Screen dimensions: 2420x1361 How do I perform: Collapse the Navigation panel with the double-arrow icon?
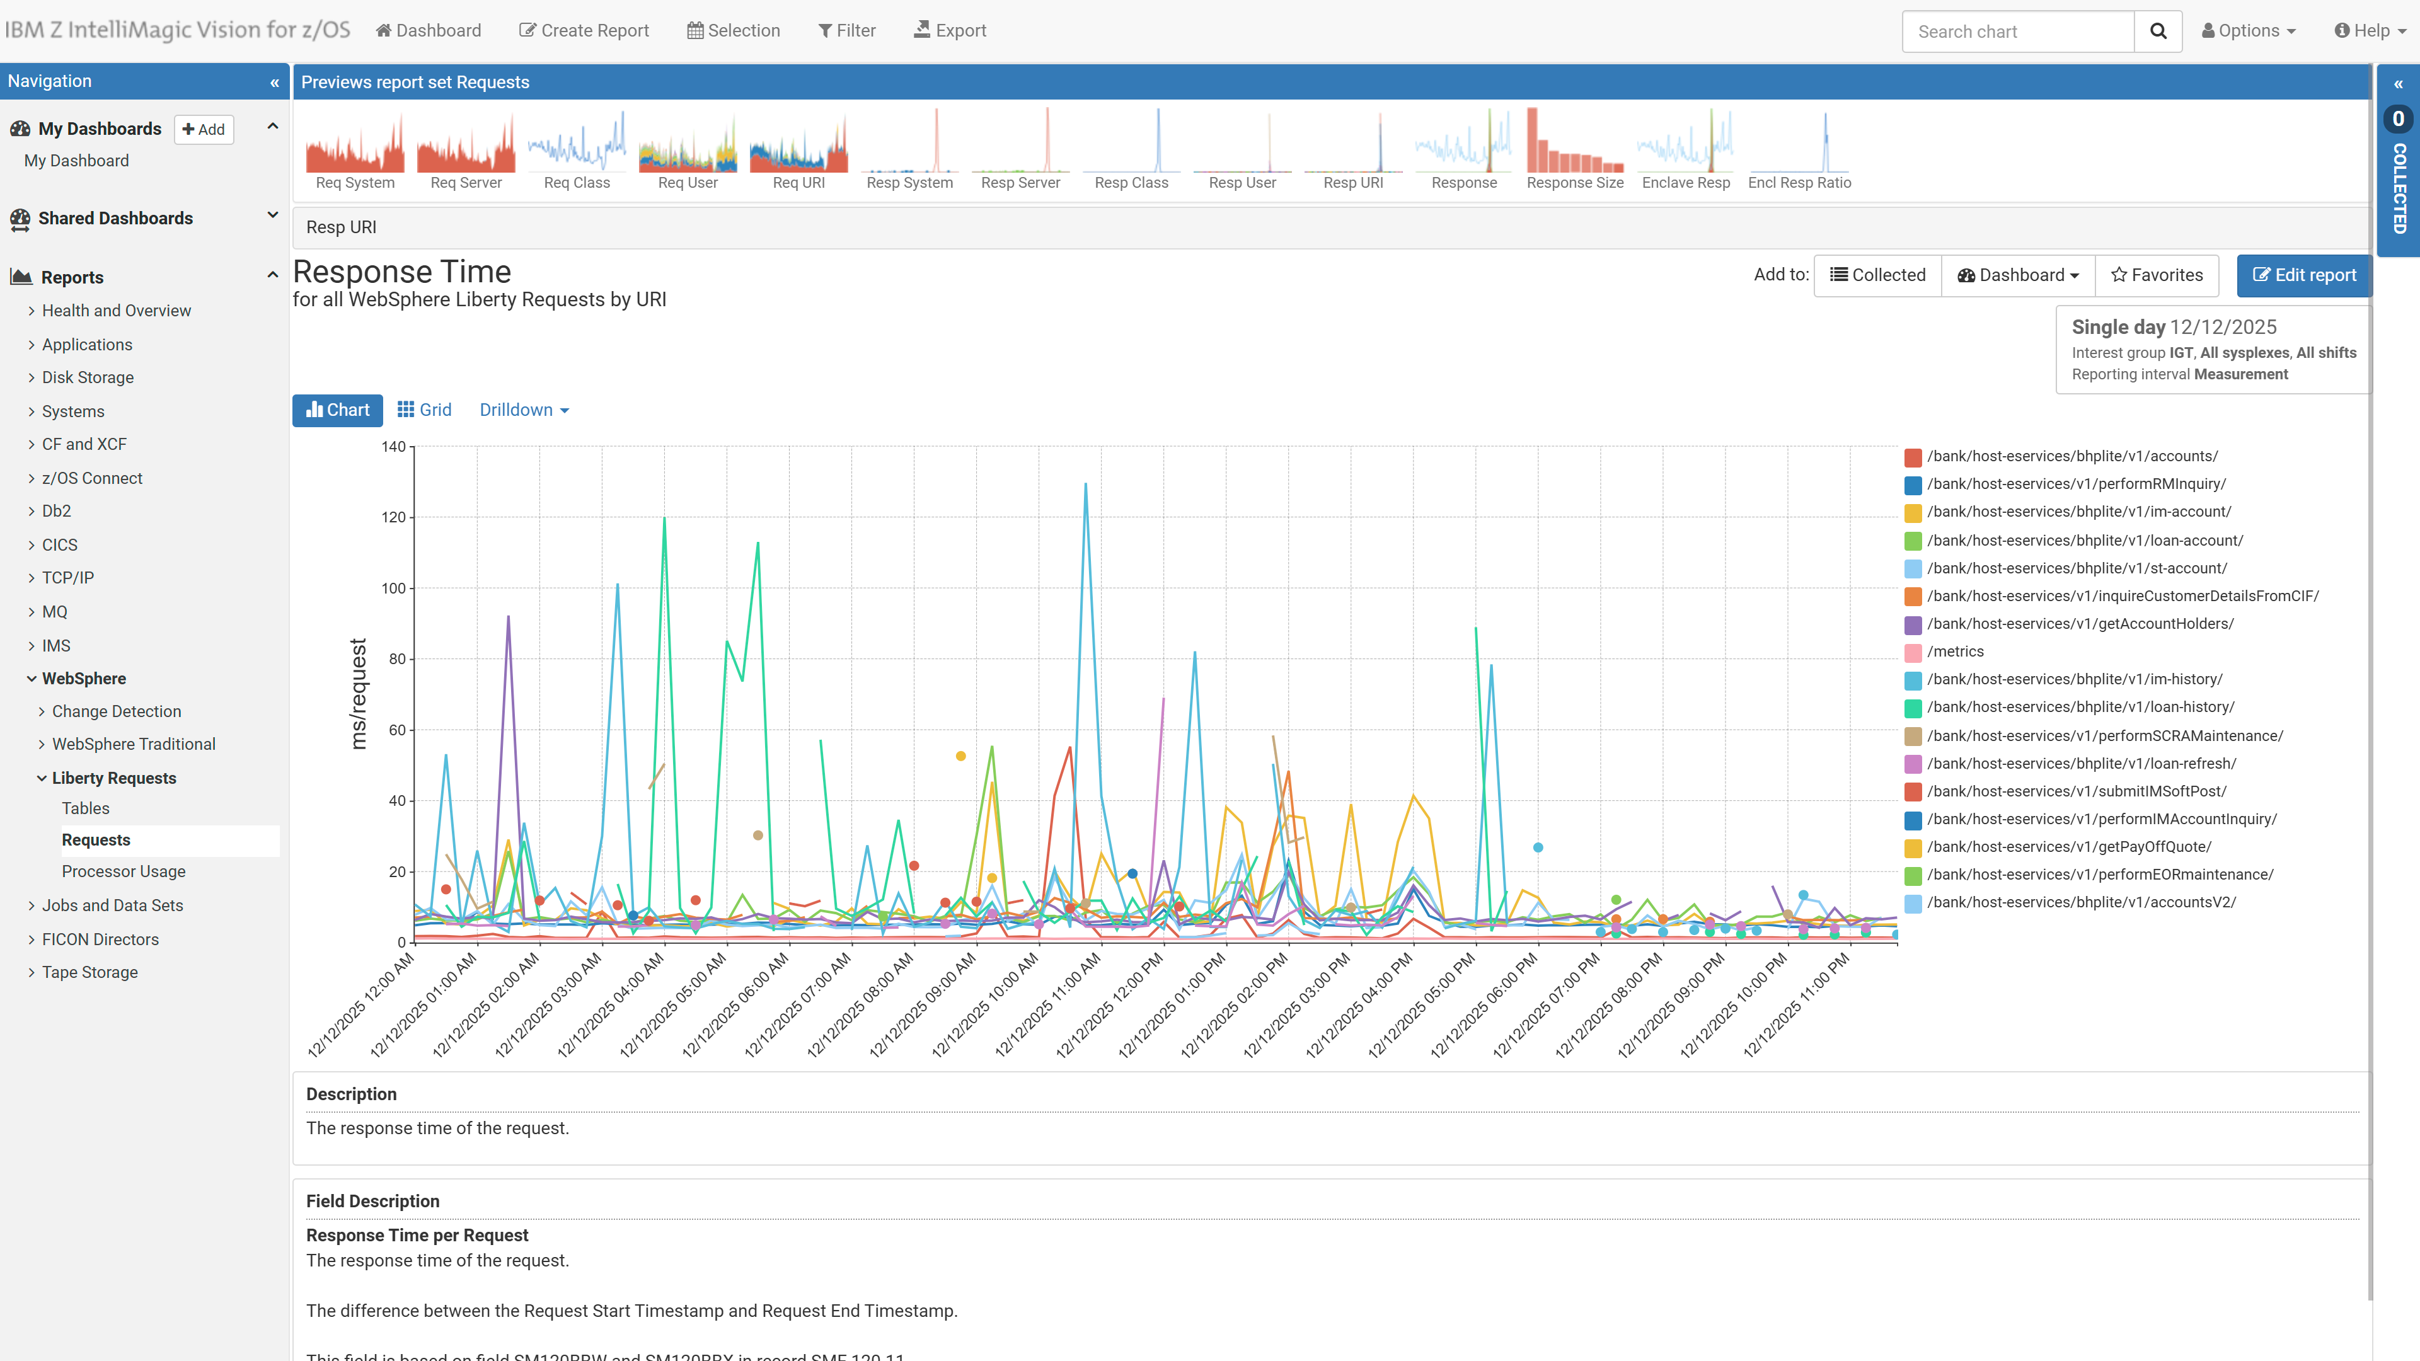274,83
